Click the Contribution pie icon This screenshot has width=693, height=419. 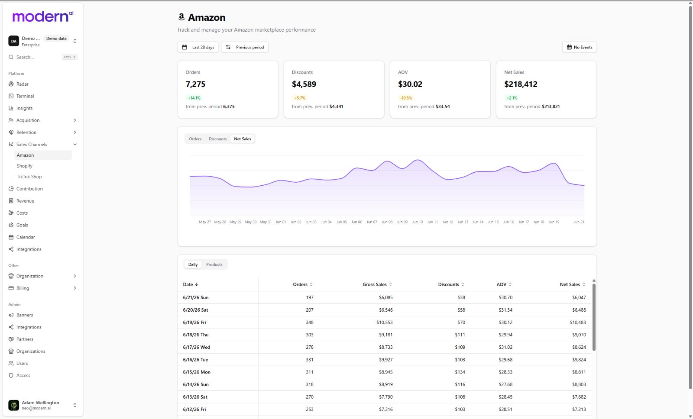(11, 189)
